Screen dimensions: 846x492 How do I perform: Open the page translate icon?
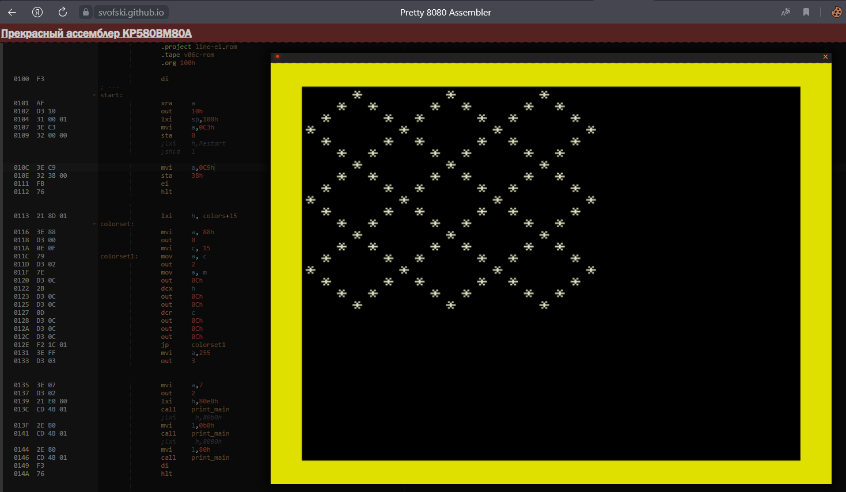[x=786, y=12]
